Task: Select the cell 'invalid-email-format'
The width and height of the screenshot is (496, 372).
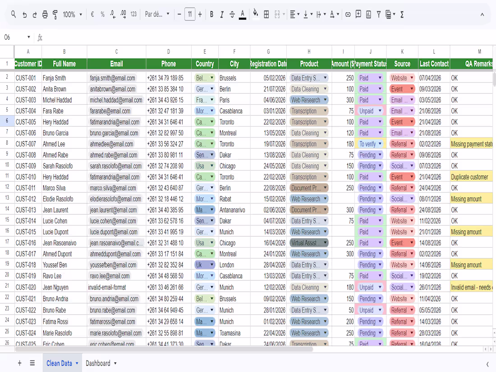Action: tap(116, 288)
